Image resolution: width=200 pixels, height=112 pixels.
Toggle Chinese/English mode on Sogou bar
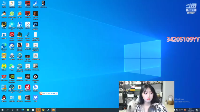pos(44,94)
